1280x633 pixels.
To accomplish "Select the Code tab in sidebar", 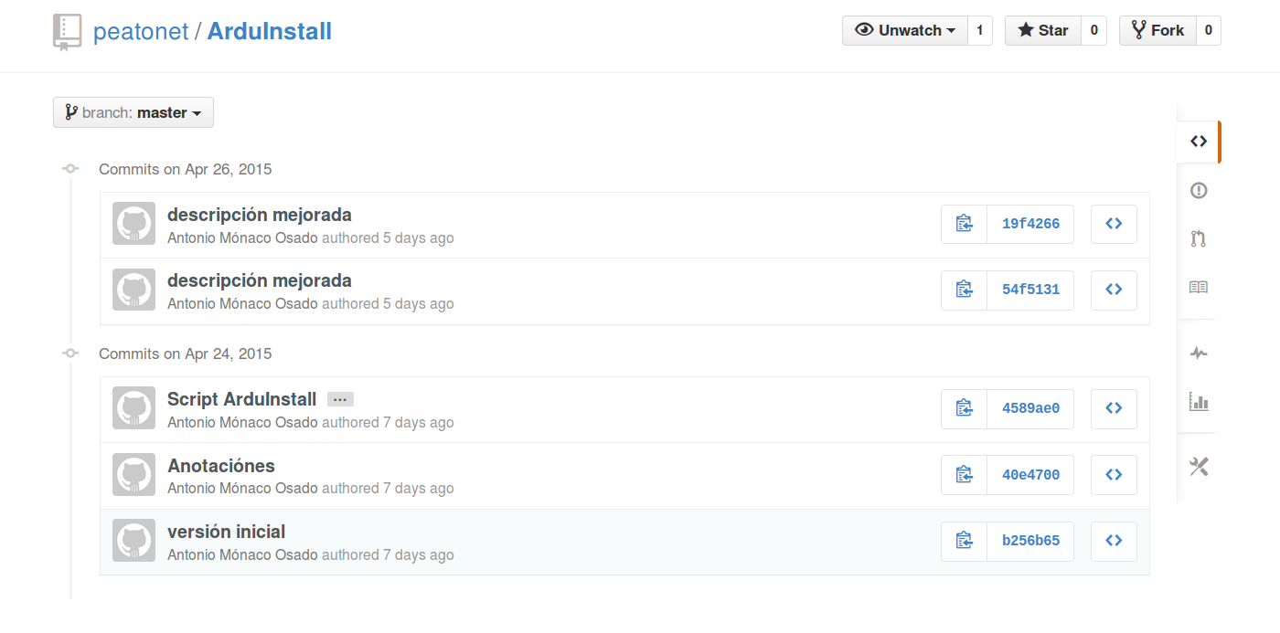I will coord(1199,142).
